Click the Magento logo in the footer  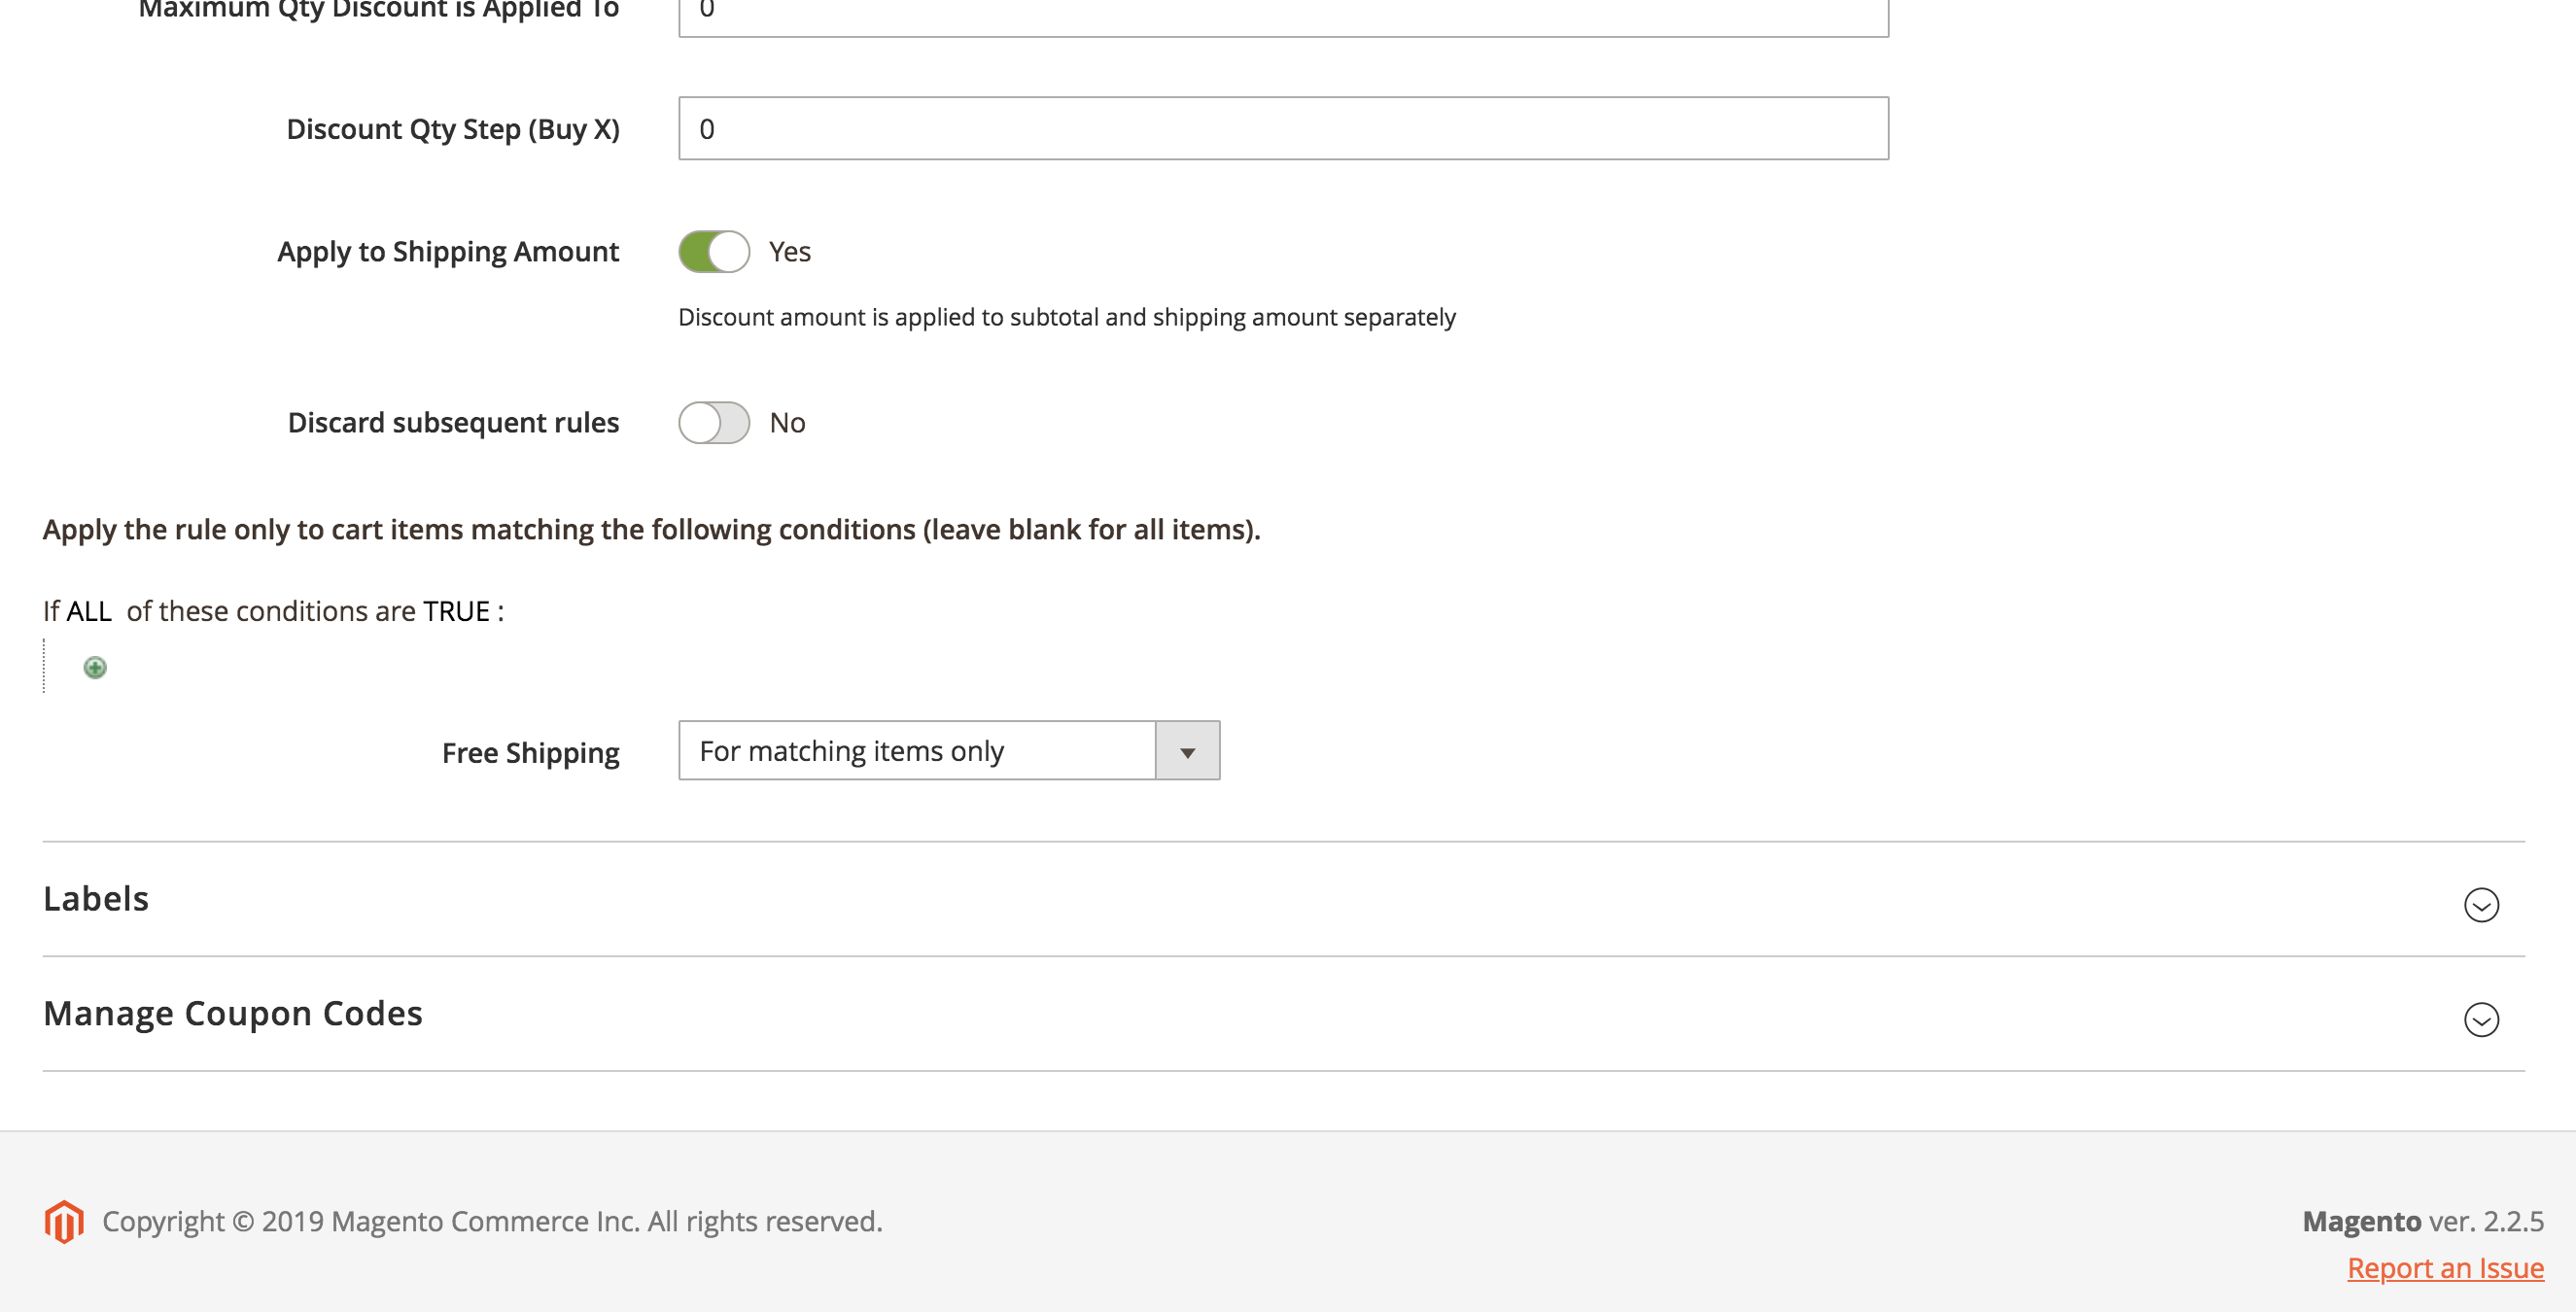coord(64,1221)
